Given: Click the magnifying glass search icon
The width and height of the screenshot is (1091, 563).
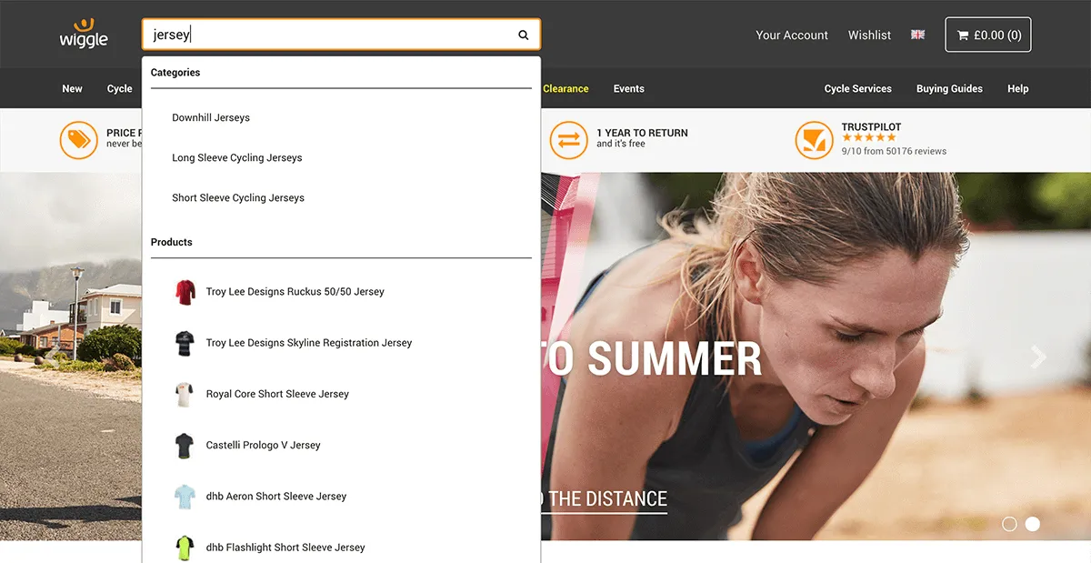Looking at the screenshot, I should [x=523, y=35].
